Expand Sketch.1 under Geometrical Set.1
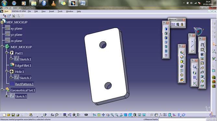Screen dimensions: 217x121 6,96
